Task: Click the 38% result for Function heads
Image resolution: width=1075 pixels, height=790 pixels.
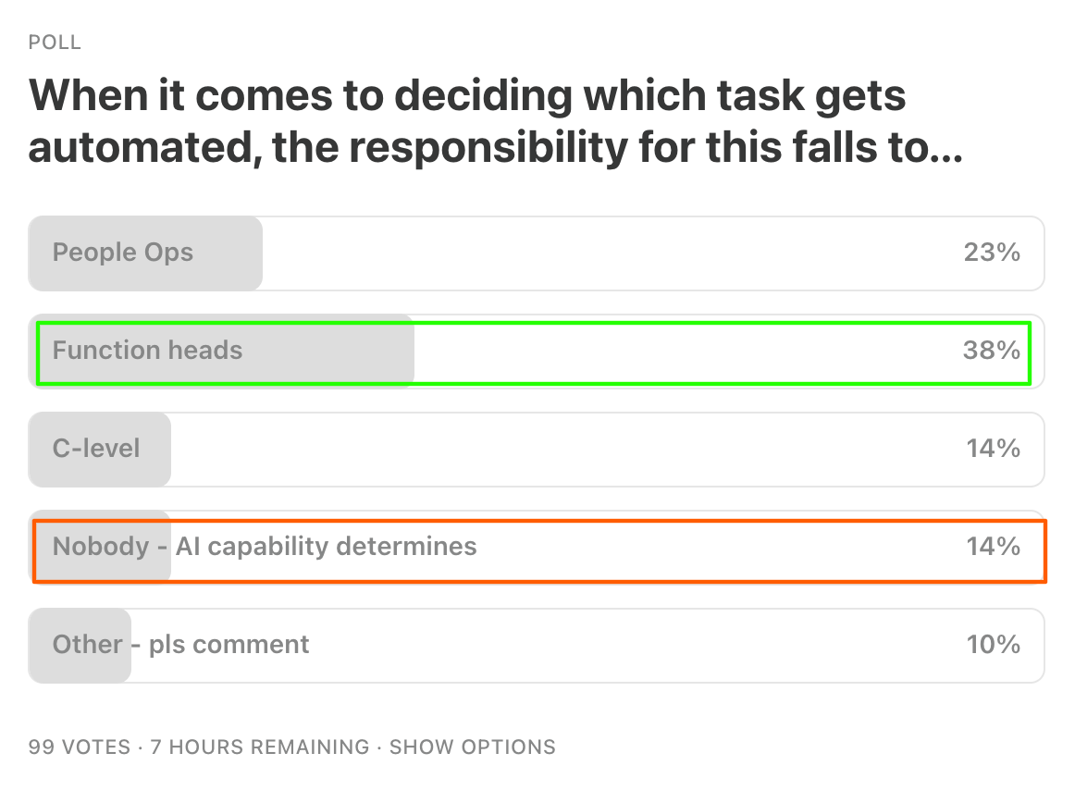Action: click(992, 351)
